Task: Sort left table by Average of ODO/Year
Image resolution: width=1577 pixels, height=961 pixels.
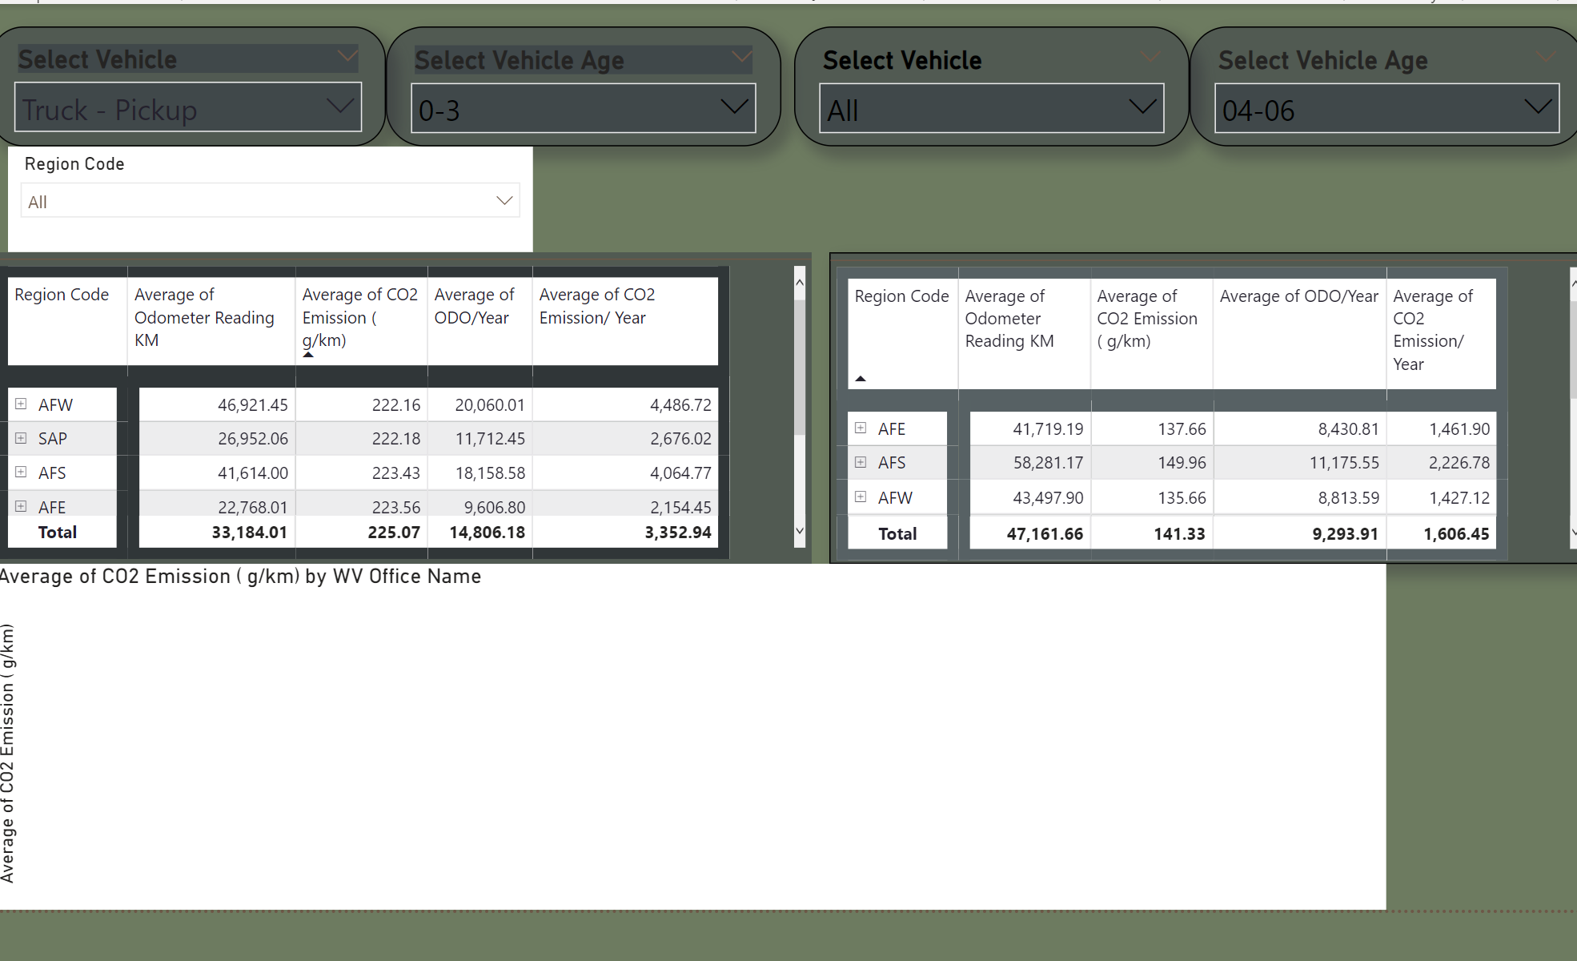Action: pyautogui.click(x=475, y=306)
